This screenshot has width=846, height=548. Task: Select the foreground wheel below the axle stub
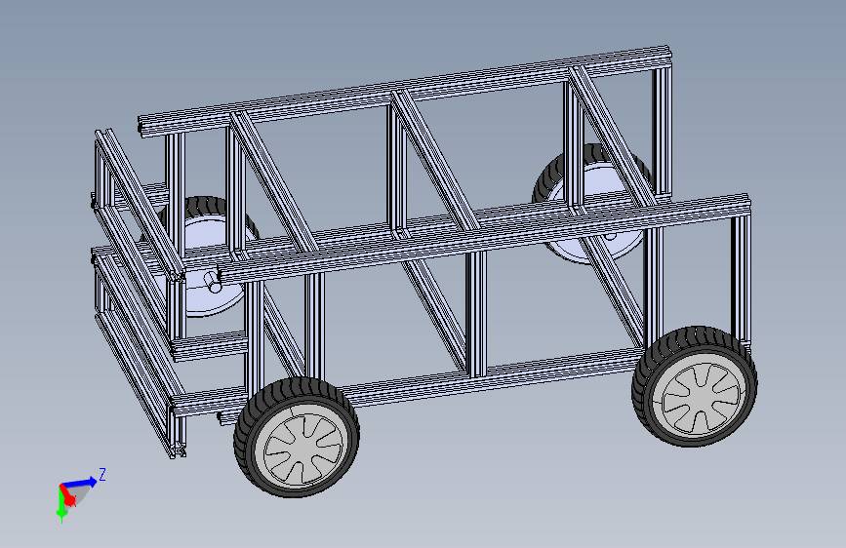tap(297, 437)
